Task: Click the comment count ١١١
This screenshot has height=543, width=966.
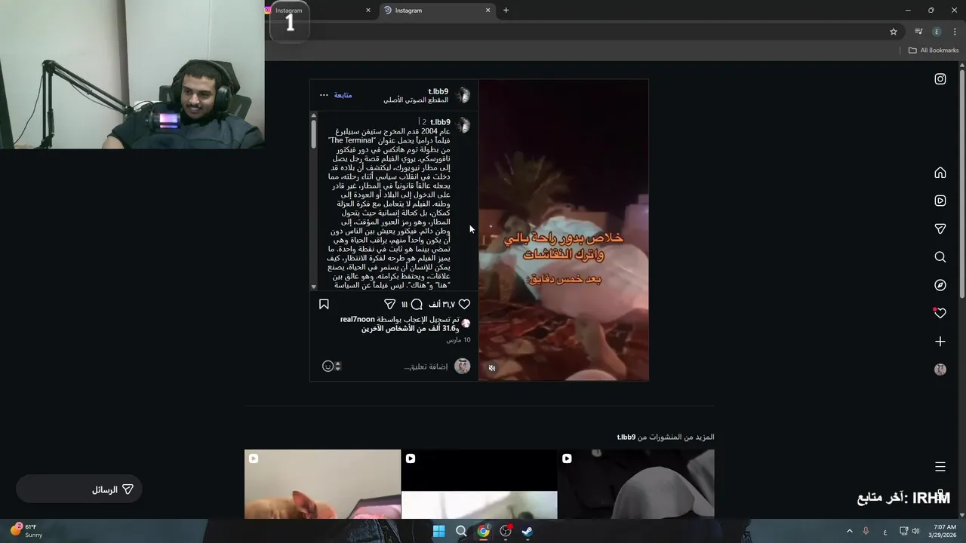Action: pyautogui.click(x=405, y=305)
